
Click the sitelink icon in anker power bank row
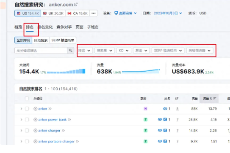tap(160, 119)
